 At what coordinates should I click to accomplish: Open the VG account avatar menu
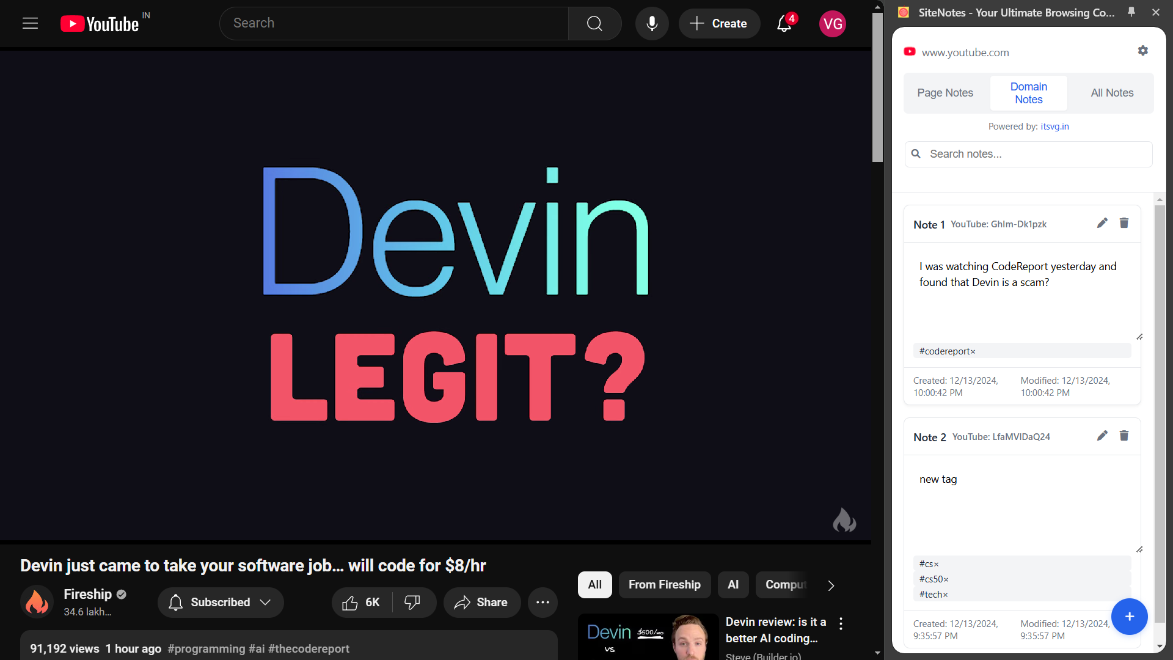(x=832, y=24)
